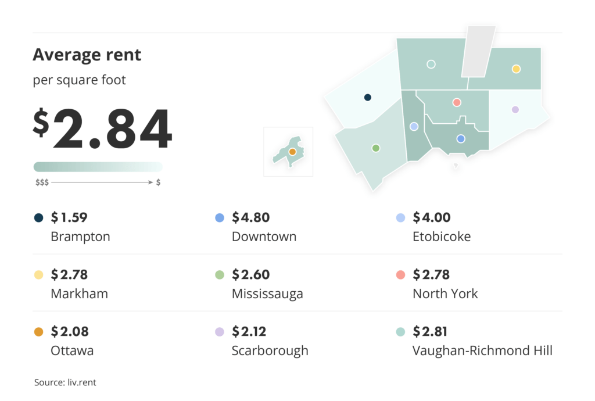
Task: Click the Etobicoke $4.00 price
Action: pyautogui.click(x=431, y=218)
